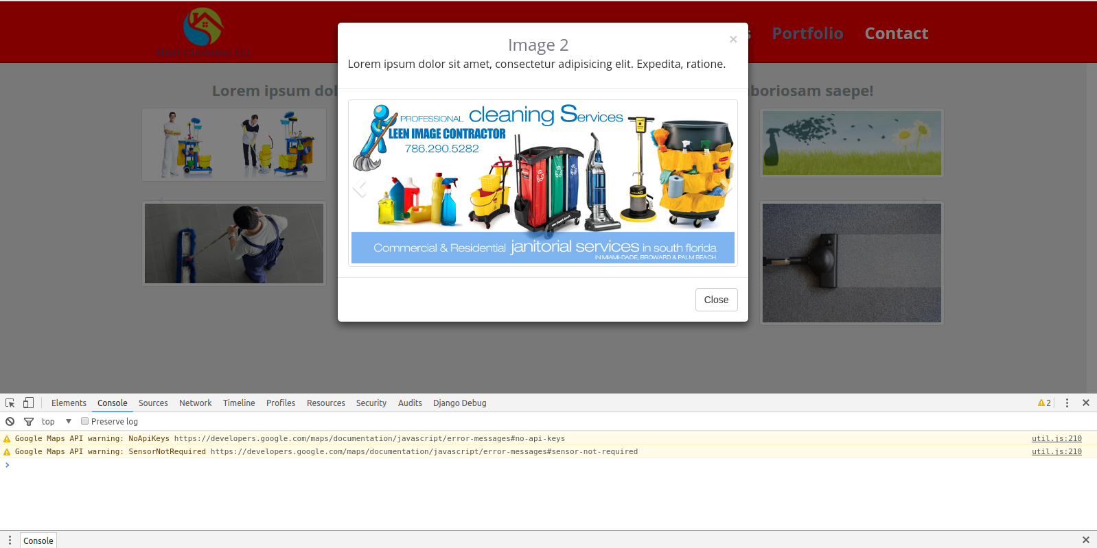The width and height of the screenshot is (1097, 548).
Task: Click the warning count indicator showing 2
Action: 1044,403
